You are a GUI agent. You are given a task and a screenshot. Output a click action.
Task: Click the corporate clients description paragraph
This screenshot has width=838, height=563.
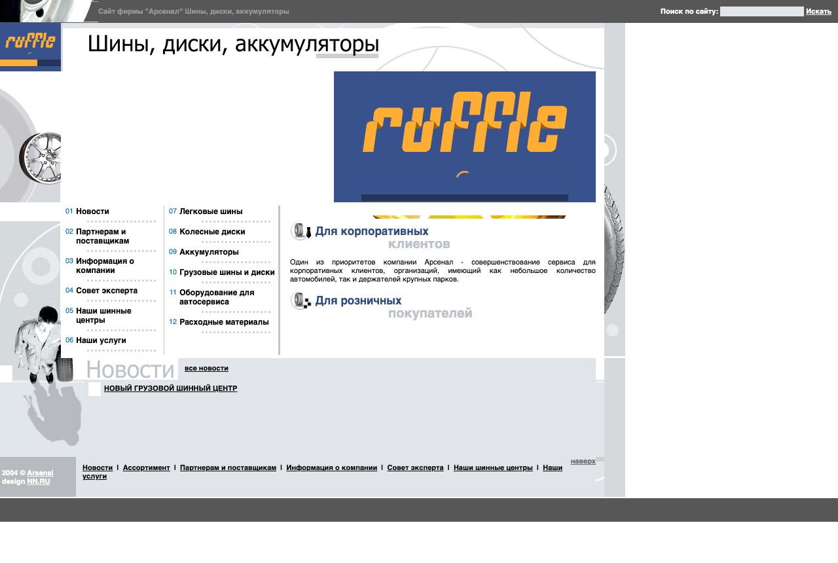pos(443,270)
